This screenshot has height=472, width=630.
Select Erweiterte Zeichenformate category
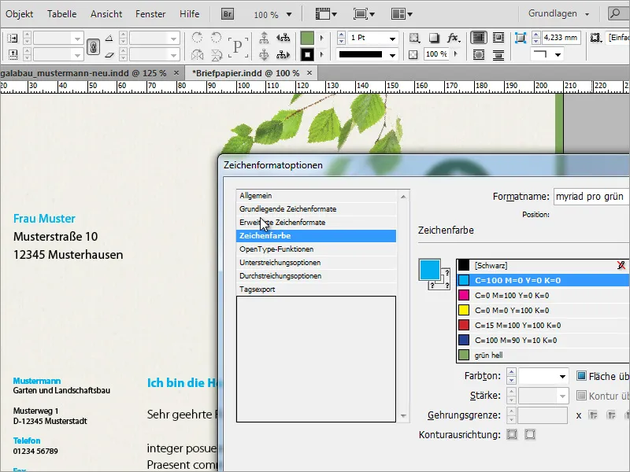pyautogui.click(x=317, y=223)
